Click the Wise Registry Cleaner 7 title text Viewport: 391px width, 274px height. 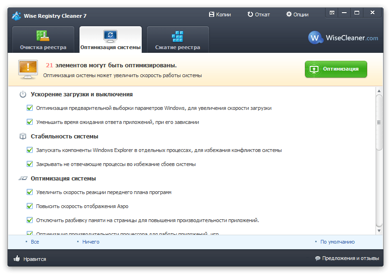(55, 16)
